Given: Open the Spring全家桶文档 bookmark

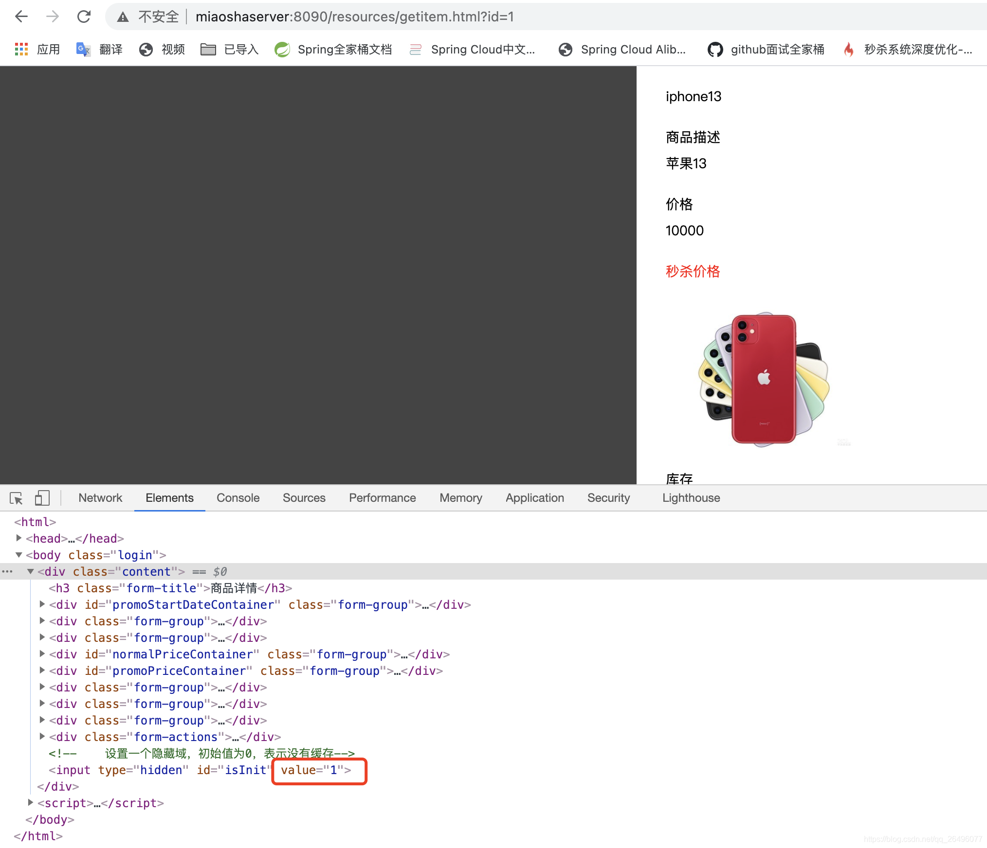Looking at the screenshot, I should point(333,49).
